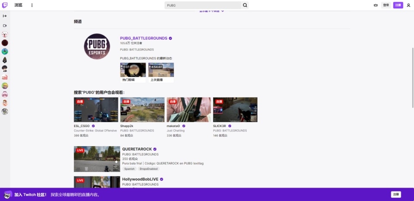The height and width of the screenshot is (201, 414).
Task: Open PUBG_BATTLEGROUNDS channel link
Action: [144, 38]
